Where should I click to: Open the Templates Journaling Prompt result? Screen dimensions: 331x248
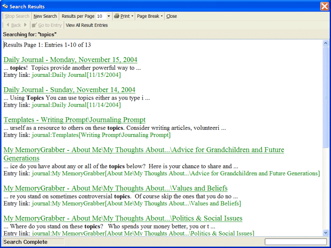pyautogui.click(x=74, y=120)
